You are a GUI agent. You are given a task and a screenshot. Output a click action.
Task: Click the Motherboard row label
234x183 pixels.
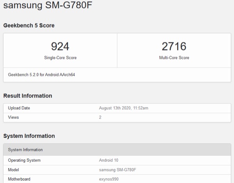pyautogui.click(x=19, y=179)
